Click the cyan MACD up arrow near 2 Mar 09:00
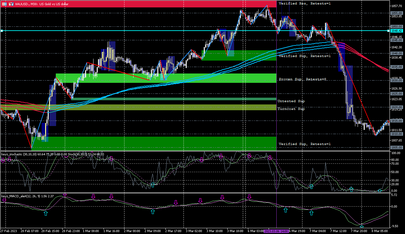This screenshot has width=405, height=234. pos(153,212)
